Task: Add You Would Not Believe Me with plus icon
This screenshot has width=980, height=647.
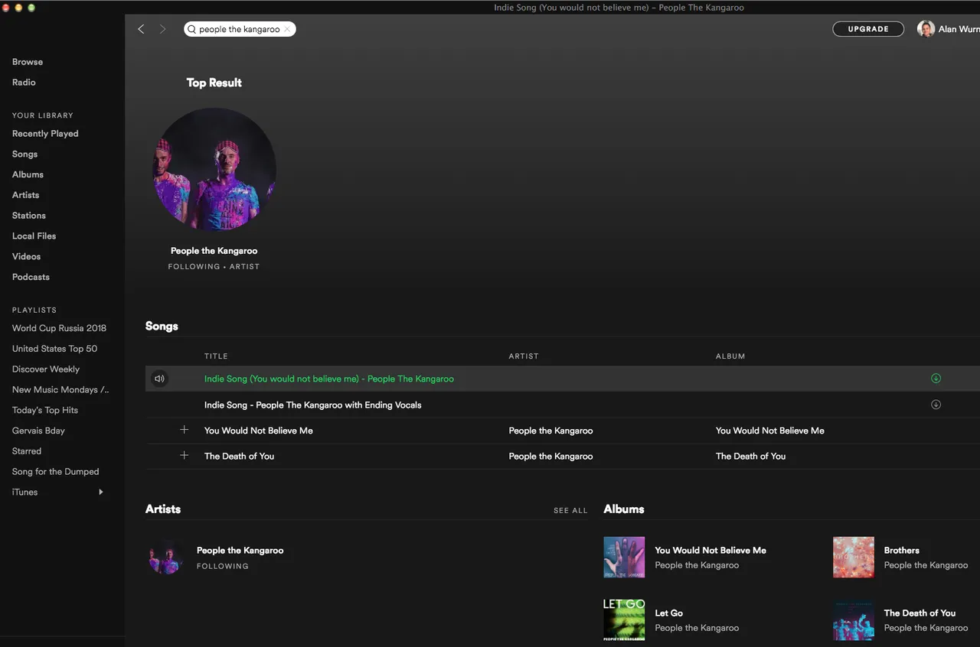Action: [184, 430]
